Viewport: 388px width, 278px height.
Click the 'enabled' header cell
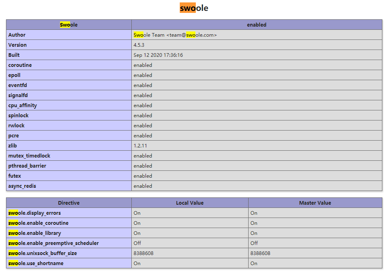tap(257, 25)
